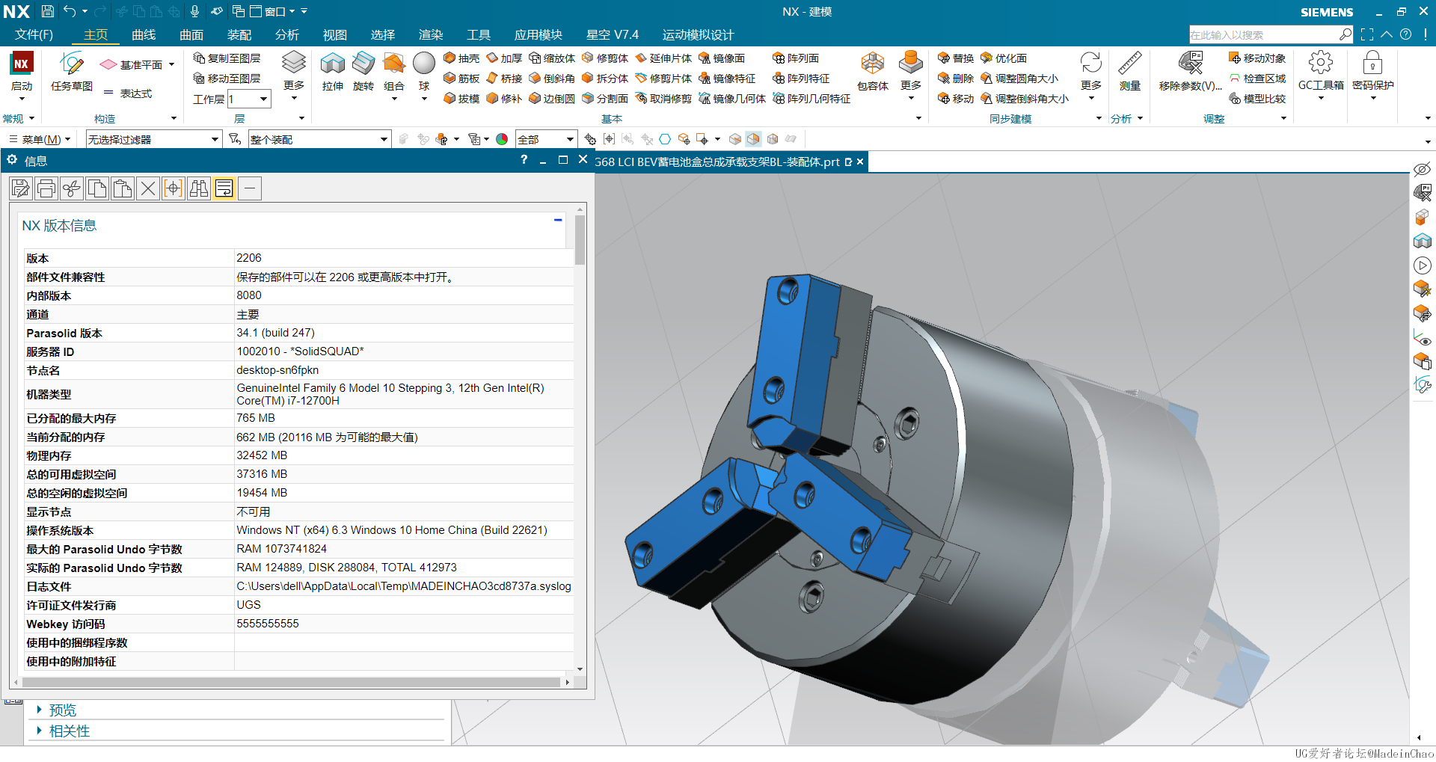Switch to the 渲染 ribbon tab
1436x762 pixels.
click(x=431, y=34)
